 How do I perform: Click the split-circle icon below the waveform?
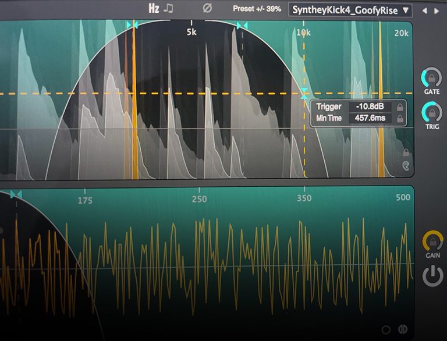401,329
